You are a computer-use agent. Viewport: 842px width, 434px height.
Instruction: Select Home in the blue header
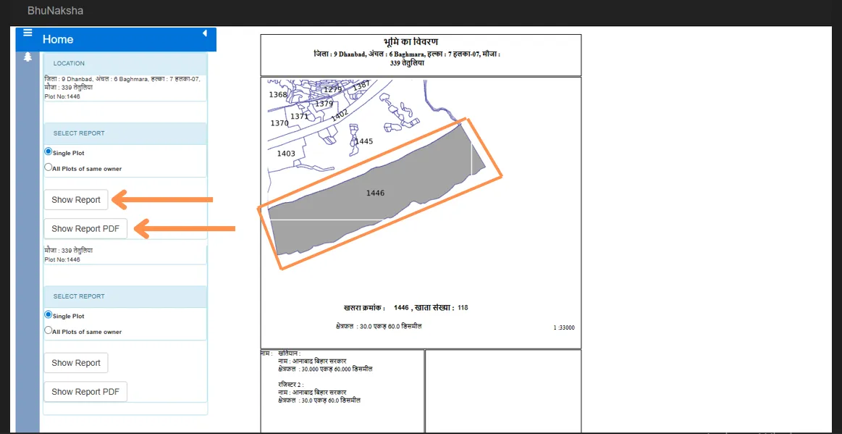pos(58,39)
